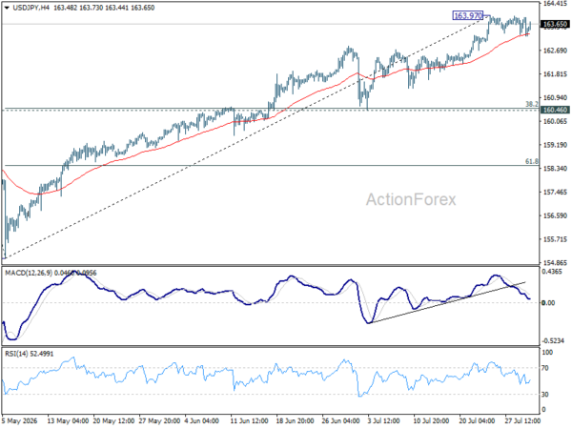
Task: Select the 38.2 Fibonacci level label
Action: coord(532,104)
